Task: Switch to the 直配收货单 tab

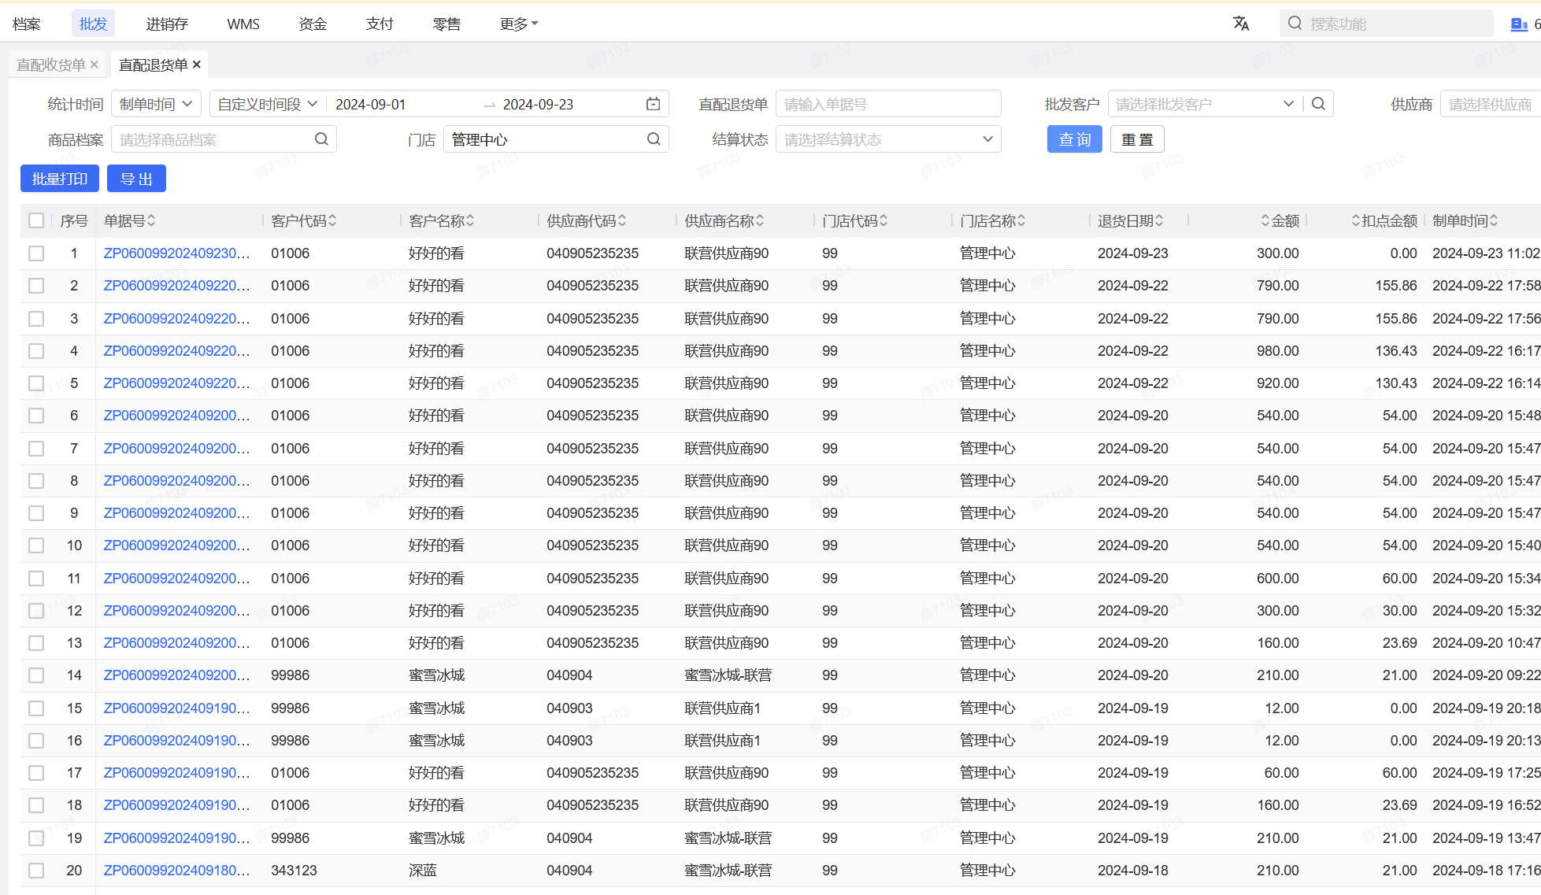Action: (x=51, y=65)
